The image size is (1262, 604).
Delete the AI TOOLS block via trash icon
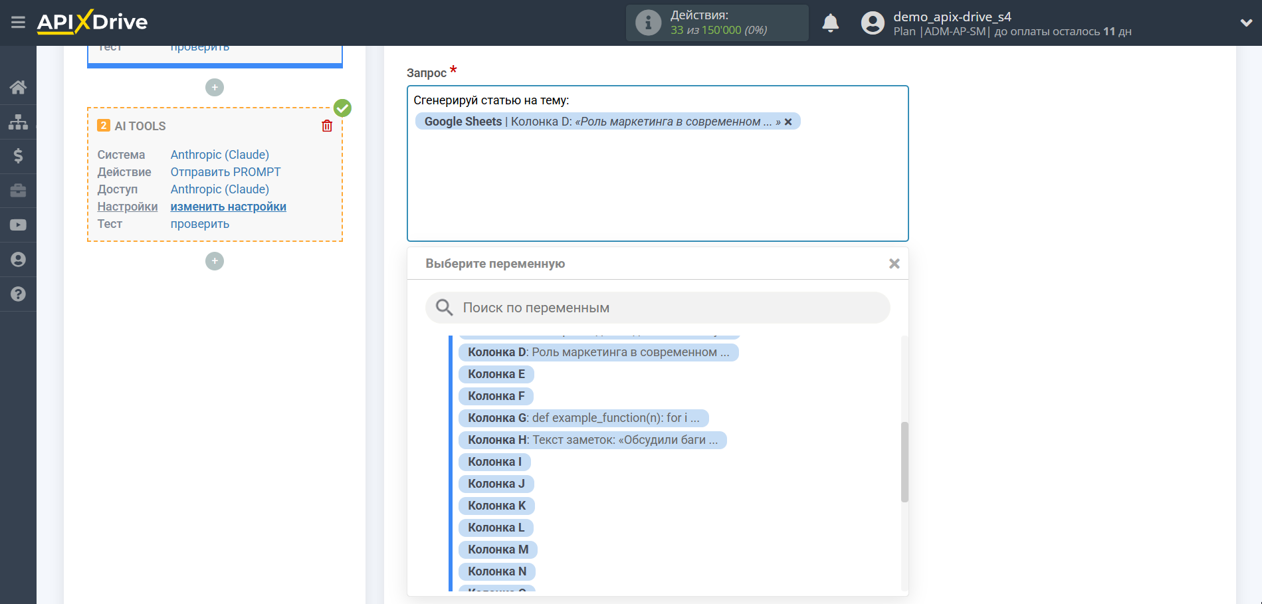point(327,126)
